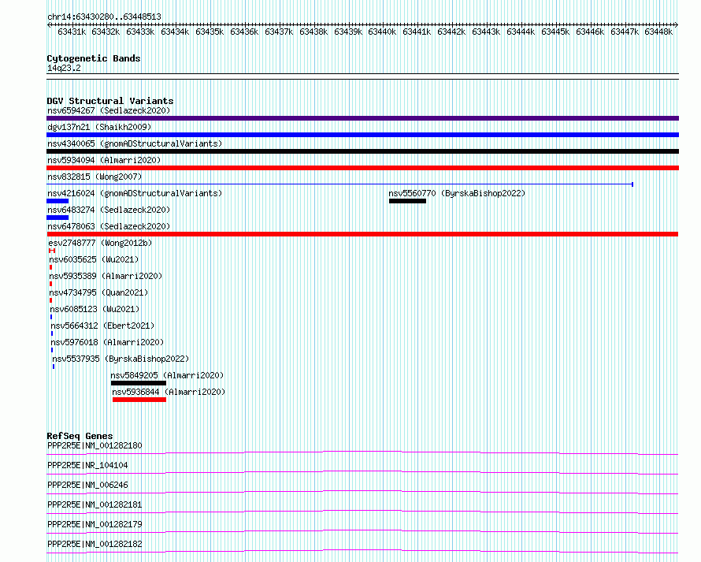Open nsv4340065 (gnomADStructuralVariants) label

(135, 143)
